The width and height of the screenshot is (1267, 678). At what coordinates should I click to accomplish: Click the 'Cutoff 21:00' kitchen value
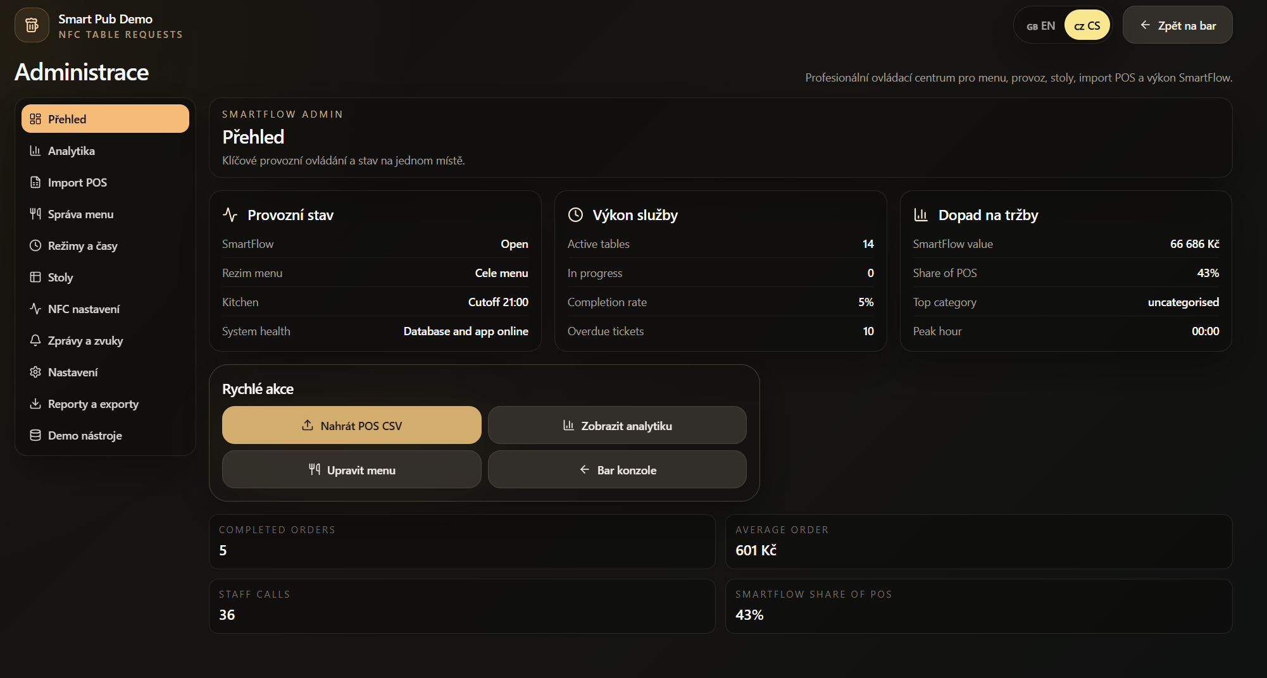pos(498,302)
